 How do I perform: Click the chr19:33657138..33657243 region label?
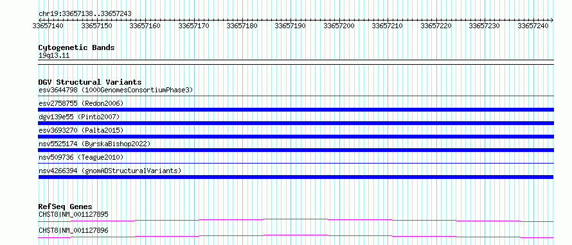pos(85,13)
